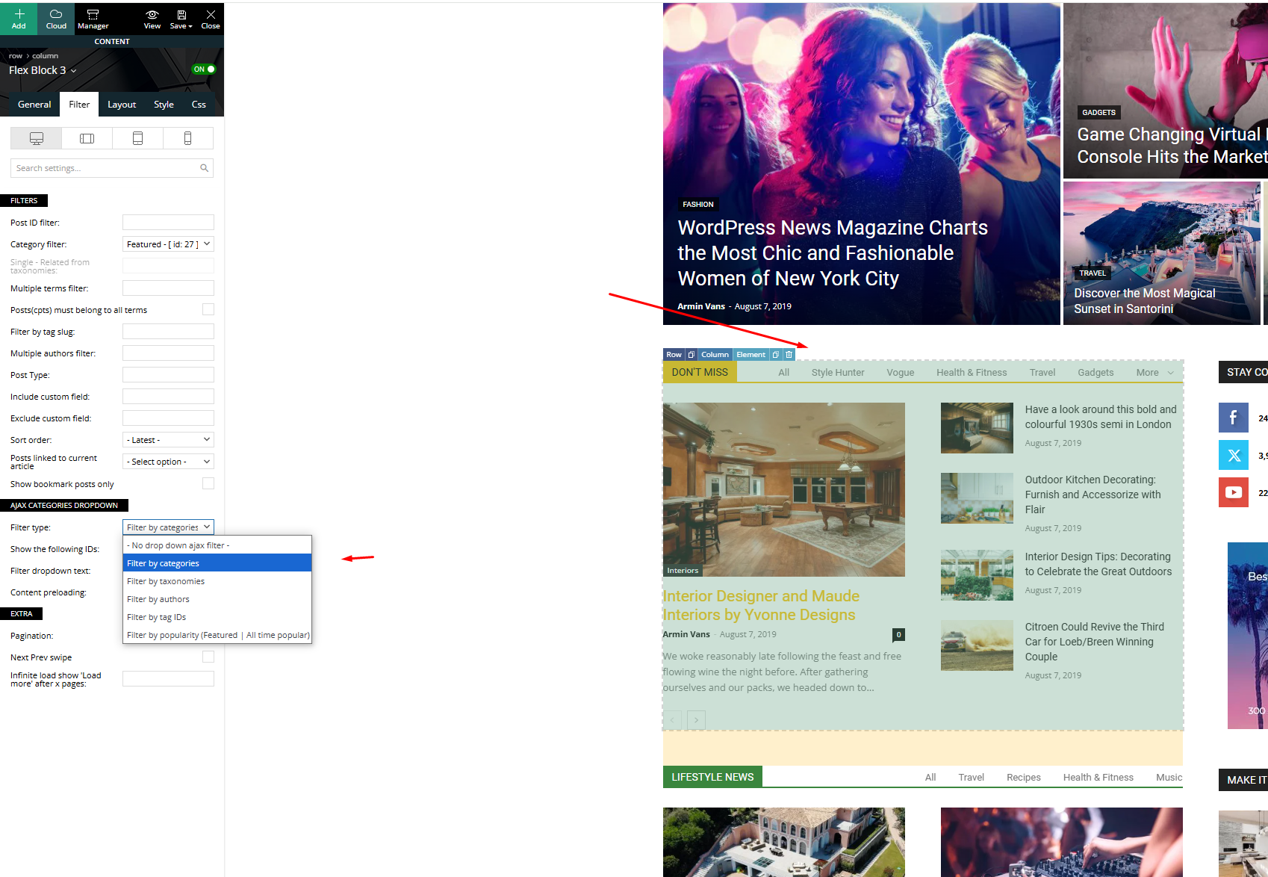Switch to the Filter tab
Screen dimensions: 1268x877
coord(79,105)
